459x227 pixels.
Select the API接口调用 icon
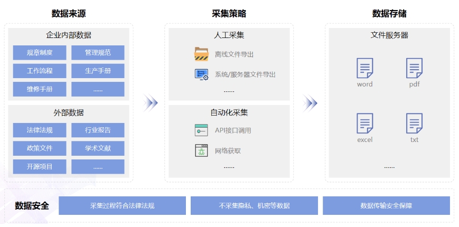(x=201, y=130)
